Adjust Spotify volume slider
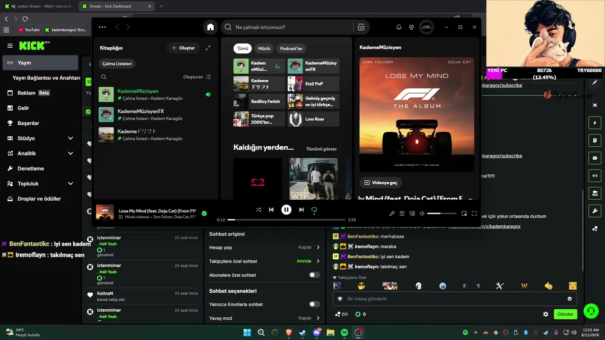The image size is (605, 340). (442, 213)
